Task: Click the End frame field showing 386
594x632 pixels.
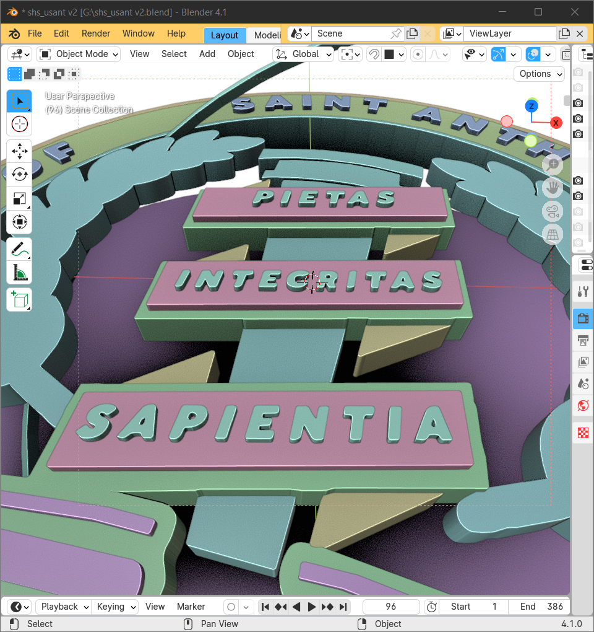Action: click(x=540, y=607)
